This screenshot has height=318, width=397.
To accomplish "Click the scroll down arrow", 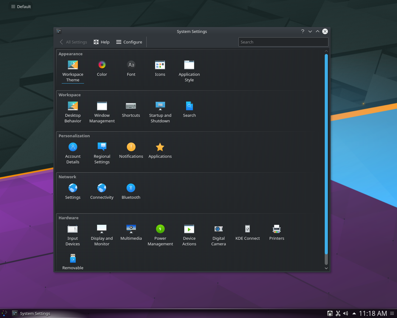I will click(326, 268).
